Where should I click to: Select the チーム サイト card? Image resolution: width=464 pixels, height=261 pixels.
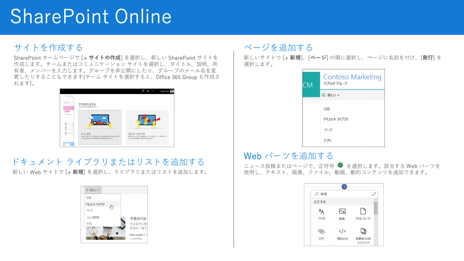pyautogui.click(x=100, y=127)
